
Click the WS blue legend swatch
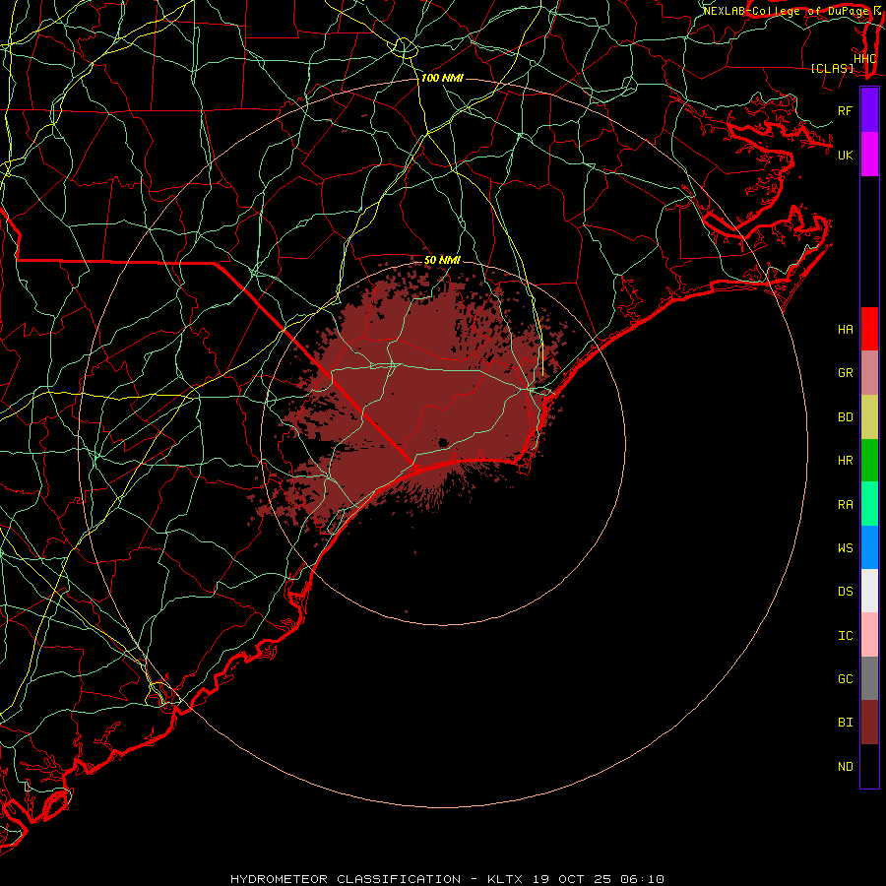click(869, 547)
